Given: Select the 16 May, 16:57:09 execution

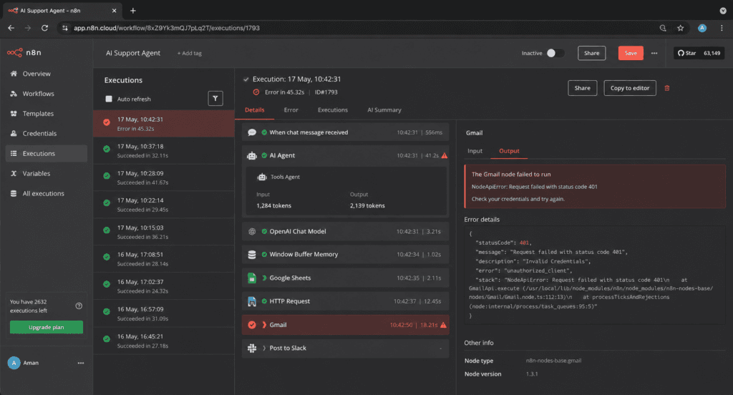Looking at the screenshot, I should (x=164, y=313).
